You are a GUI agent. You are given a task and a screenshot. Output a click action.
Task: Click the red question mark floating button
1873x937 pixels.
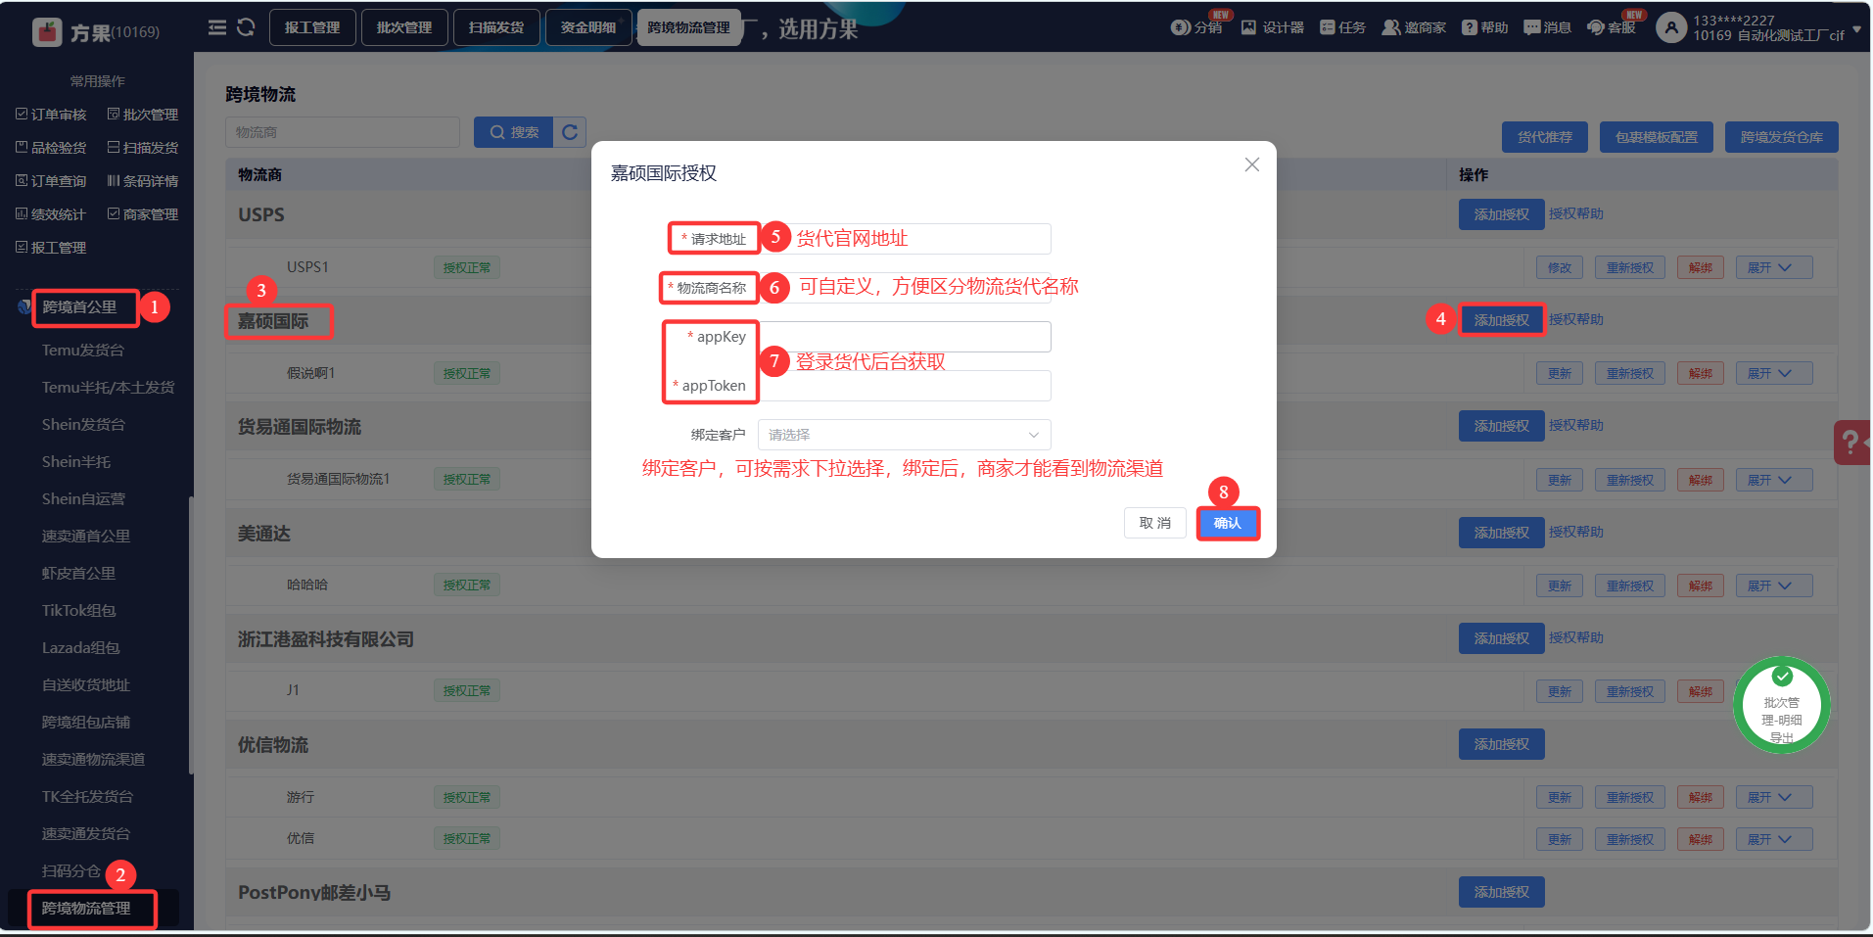tap(1852, 443)
